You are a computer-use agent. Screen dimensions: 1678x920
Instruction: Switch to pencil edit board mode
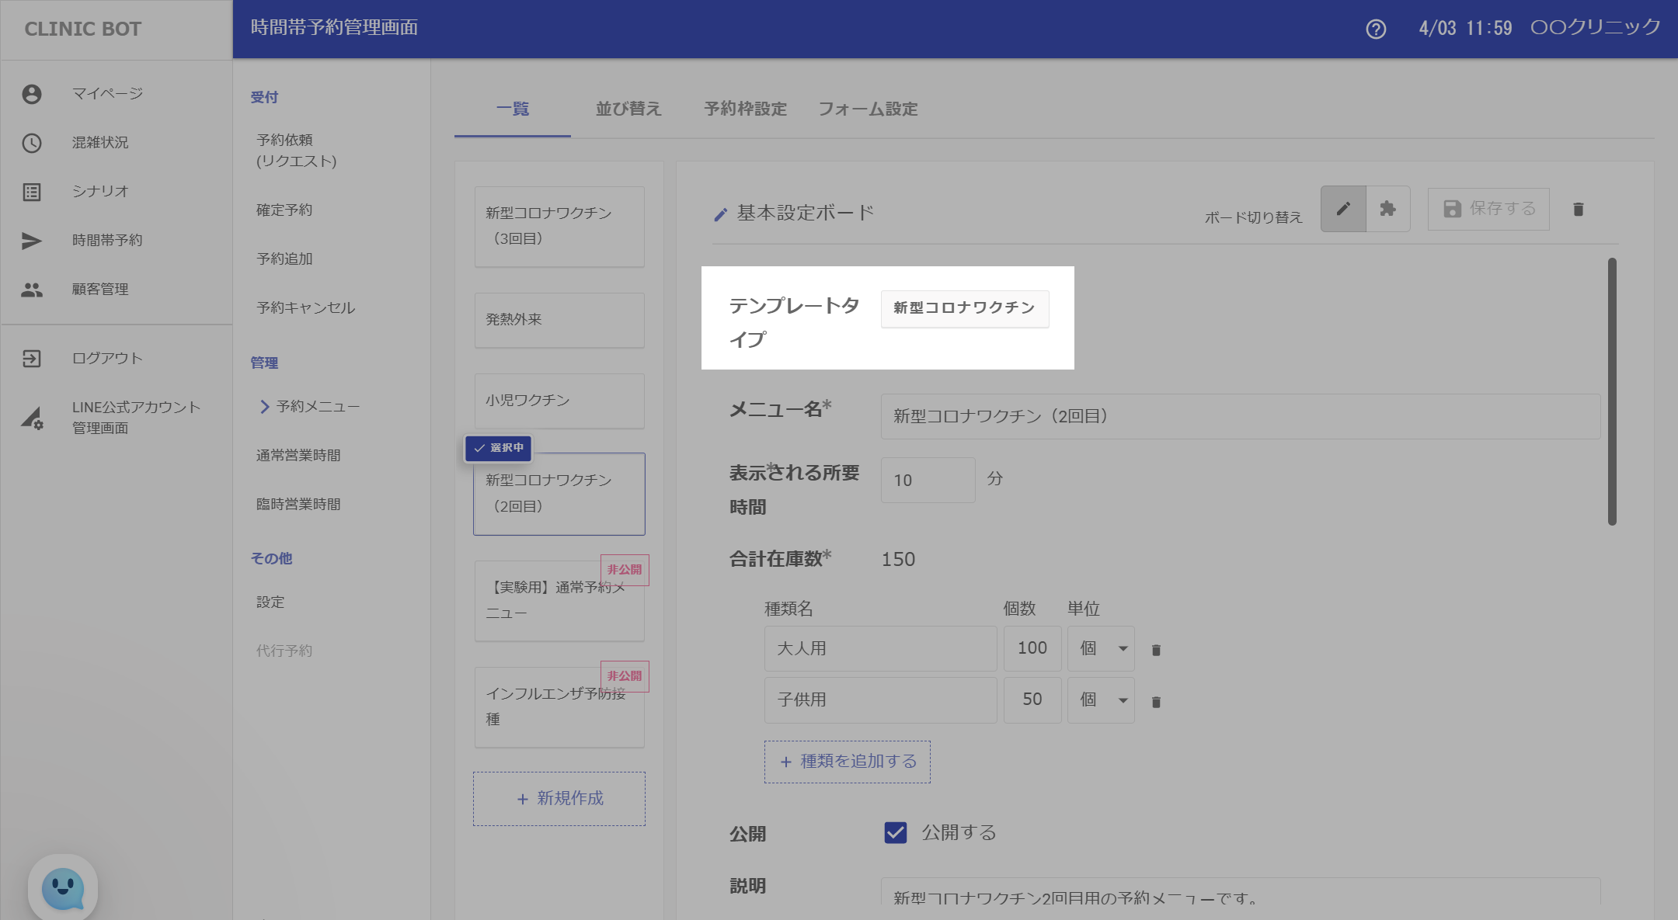coord(1343,209)
